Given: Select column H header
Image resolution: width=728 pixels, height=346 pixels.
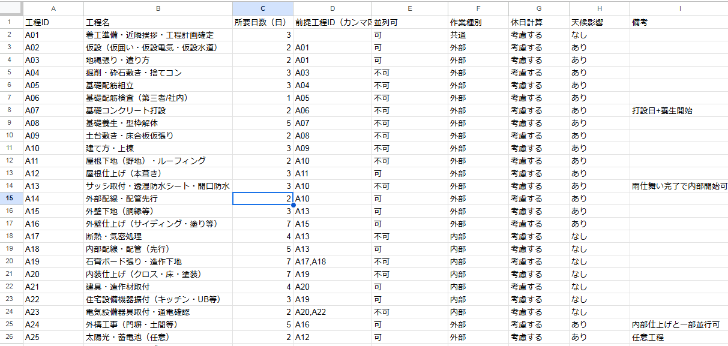Looking at the screenshot, I should (599, 8).
